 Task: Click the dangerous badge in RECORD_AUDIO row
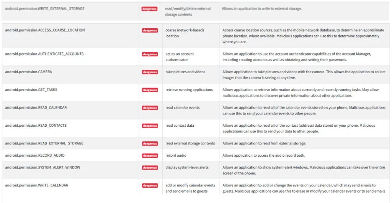150,156
